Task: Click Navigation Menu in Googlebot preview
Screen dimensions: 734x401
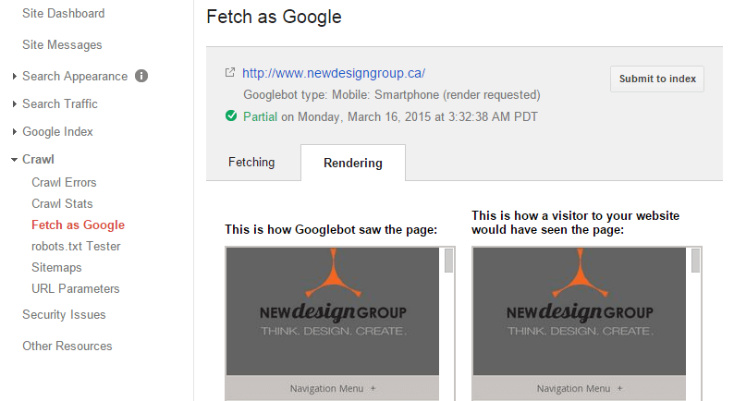Action: tap(333, 388)
